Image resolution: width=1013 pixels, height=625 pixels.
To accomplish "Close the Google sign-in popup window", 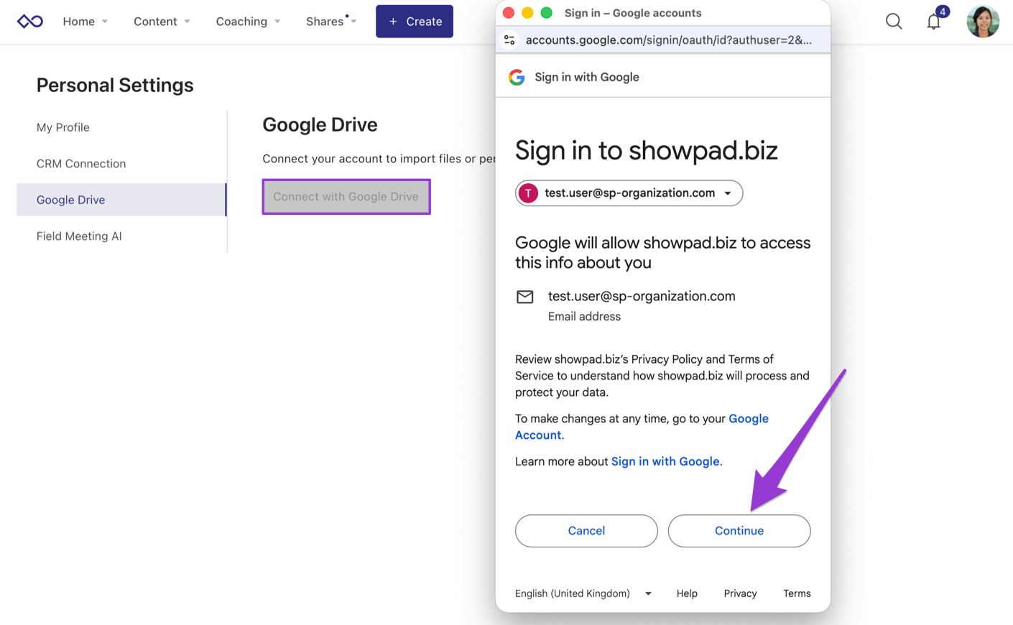I will 509,13.
